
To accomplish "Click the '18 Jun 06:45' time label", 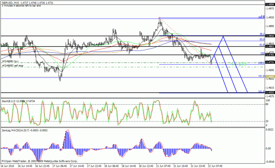I will (111, 166).
